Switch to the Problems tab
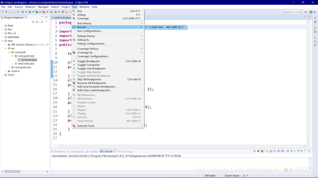The image size is (318, 178). 59,152
